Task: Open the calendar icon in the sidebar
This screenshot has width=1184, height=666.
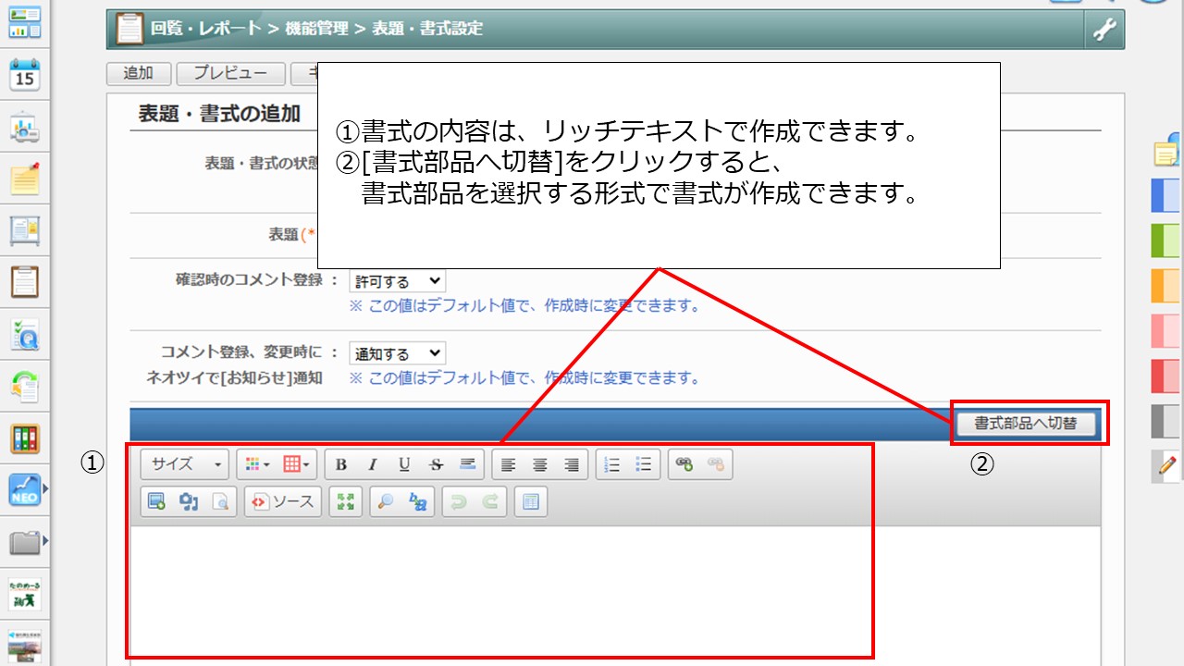Action: (25, 75)
